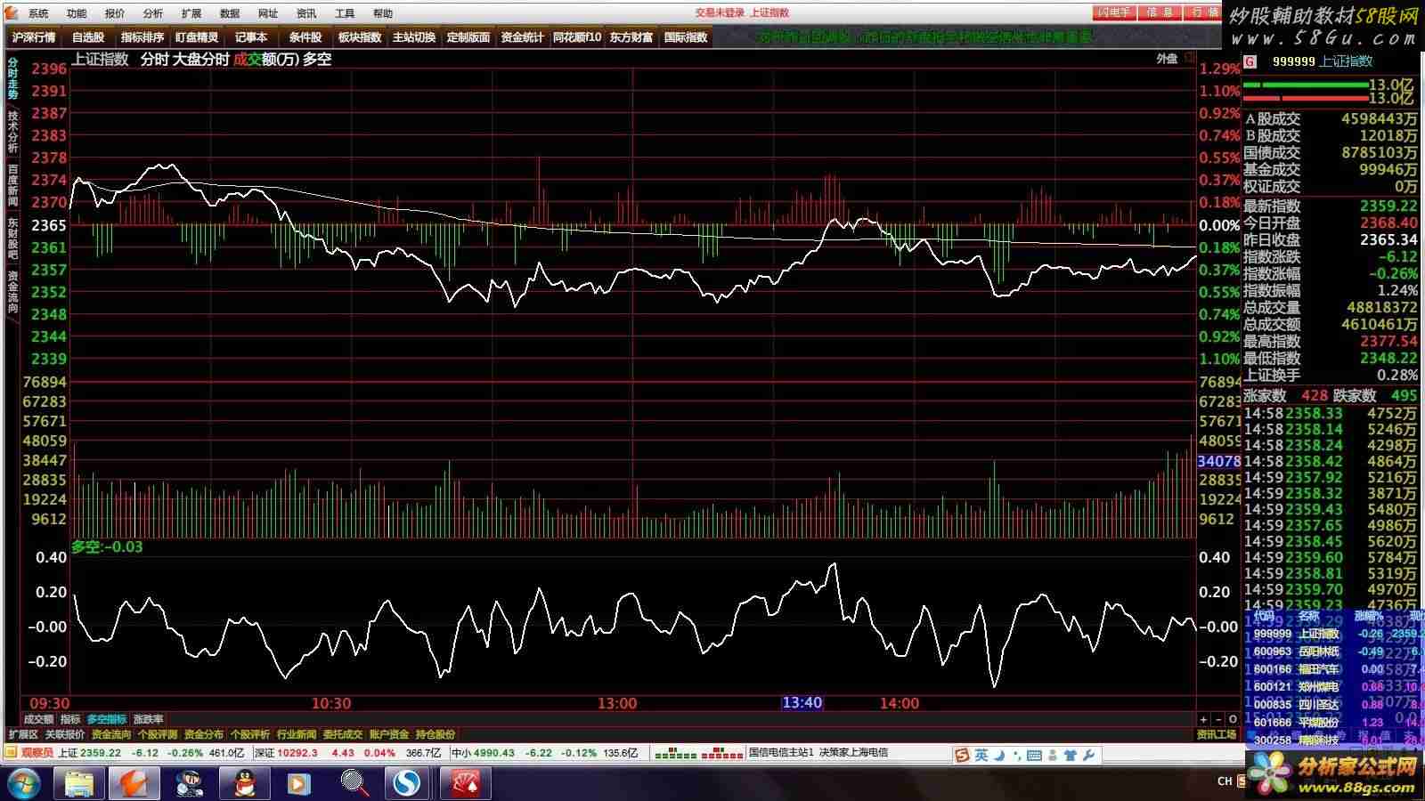Open the 功能 menu
Viewport: 1425px width, 801px height.
[77, 13]
